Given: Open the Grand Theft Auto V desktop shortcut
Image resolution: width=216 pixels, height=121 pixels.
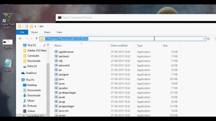Looking at the screenshot, I should tap(8, 21).
